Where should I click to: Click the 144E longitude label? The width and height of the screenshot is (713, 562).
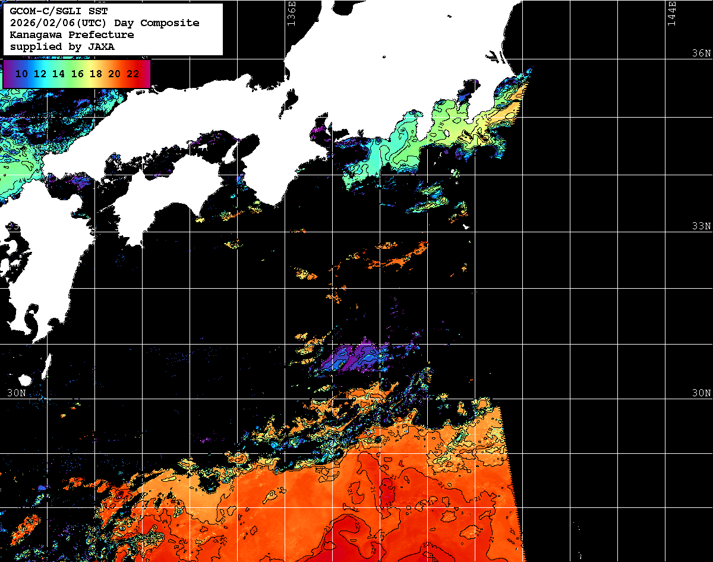(x=672, y=13)
